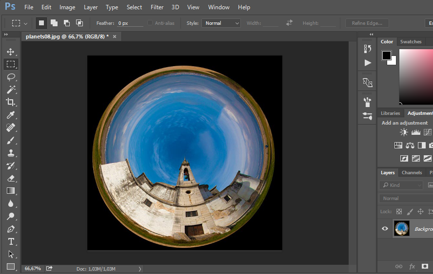This screenshot has width=433, height=274.
Task: Select the Move tool
Action: click(11, 52)
